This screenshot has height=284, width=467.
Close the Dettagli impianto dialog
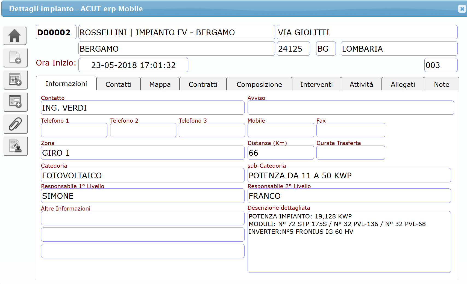click(x=462, y=9)
